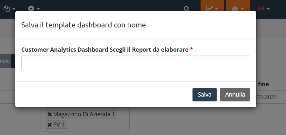Expand the caret beside the bar chart icon
The height and width of the screenshot is (135, 286).
point(268,9)
